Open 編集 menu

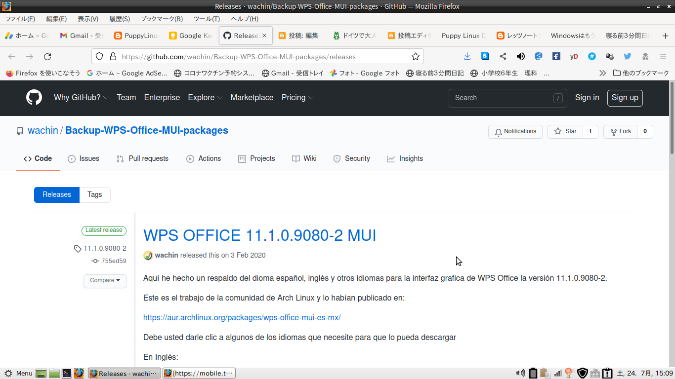(56, 19)
